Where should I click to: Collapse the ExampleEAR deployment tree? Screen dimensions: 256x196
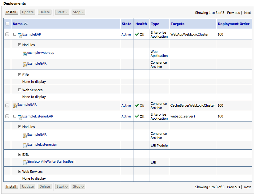click(15, 34)
